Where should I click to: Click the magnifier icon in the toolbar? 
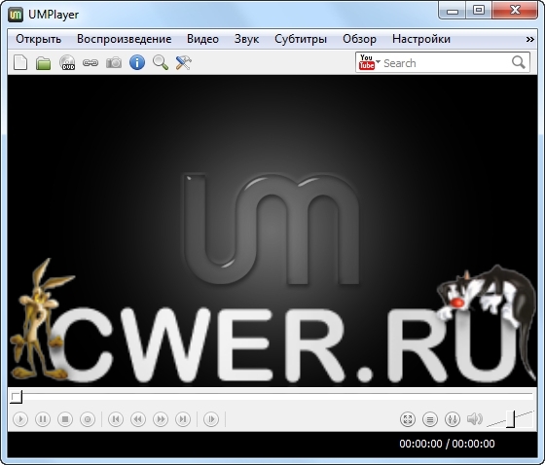tap(161, 63)
